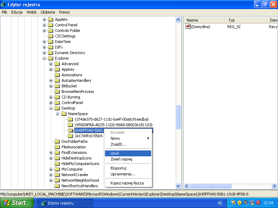This screenshot has height=208, width=278.
Task: Collapse the Desktop tree node
Action: click(51, 108)
